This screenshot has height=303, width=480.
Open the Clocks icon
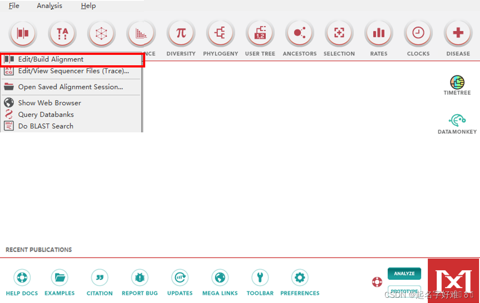[x=418, y=33]
